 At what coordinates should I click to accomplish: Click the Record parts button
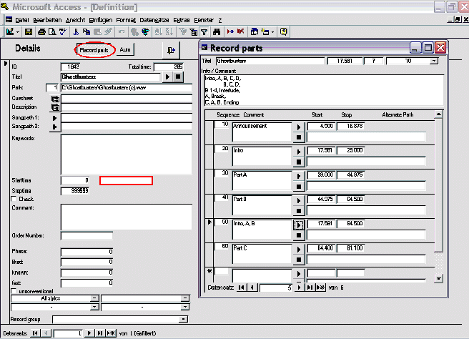tap(93, 50)
